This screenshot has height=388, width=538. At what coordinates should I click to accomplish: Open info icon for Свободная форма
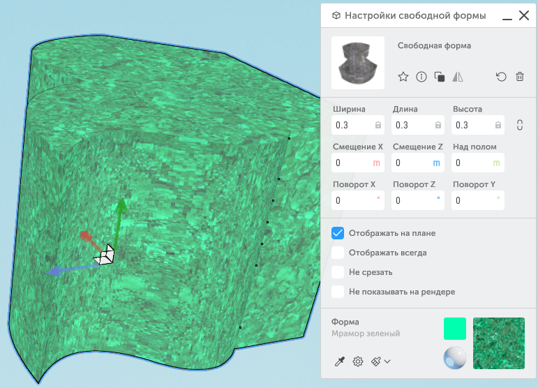click(421, 77)
